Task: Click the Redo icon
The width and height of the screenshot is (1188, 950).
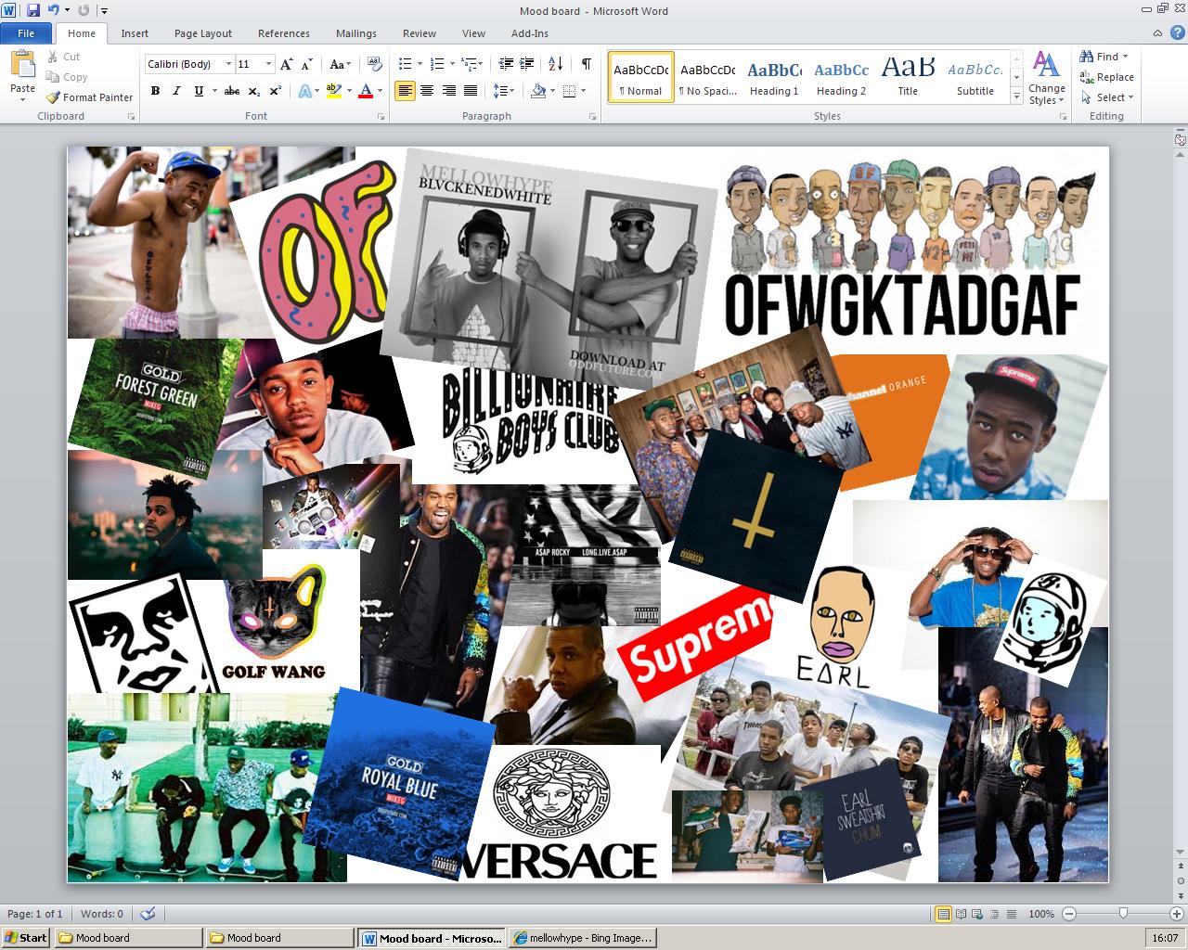Action: pos(84,11)
